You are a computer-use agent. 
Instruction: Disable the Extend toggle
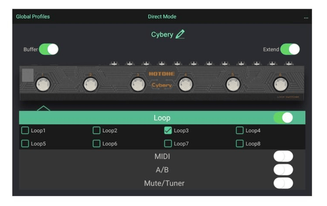point(290,49)
